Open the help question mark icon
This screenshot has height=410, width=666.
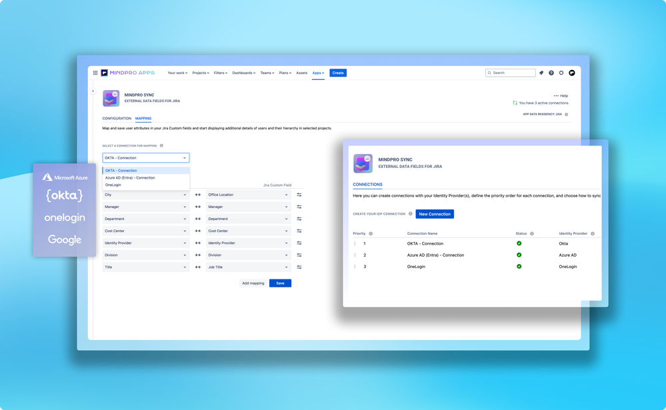(551, 73)
